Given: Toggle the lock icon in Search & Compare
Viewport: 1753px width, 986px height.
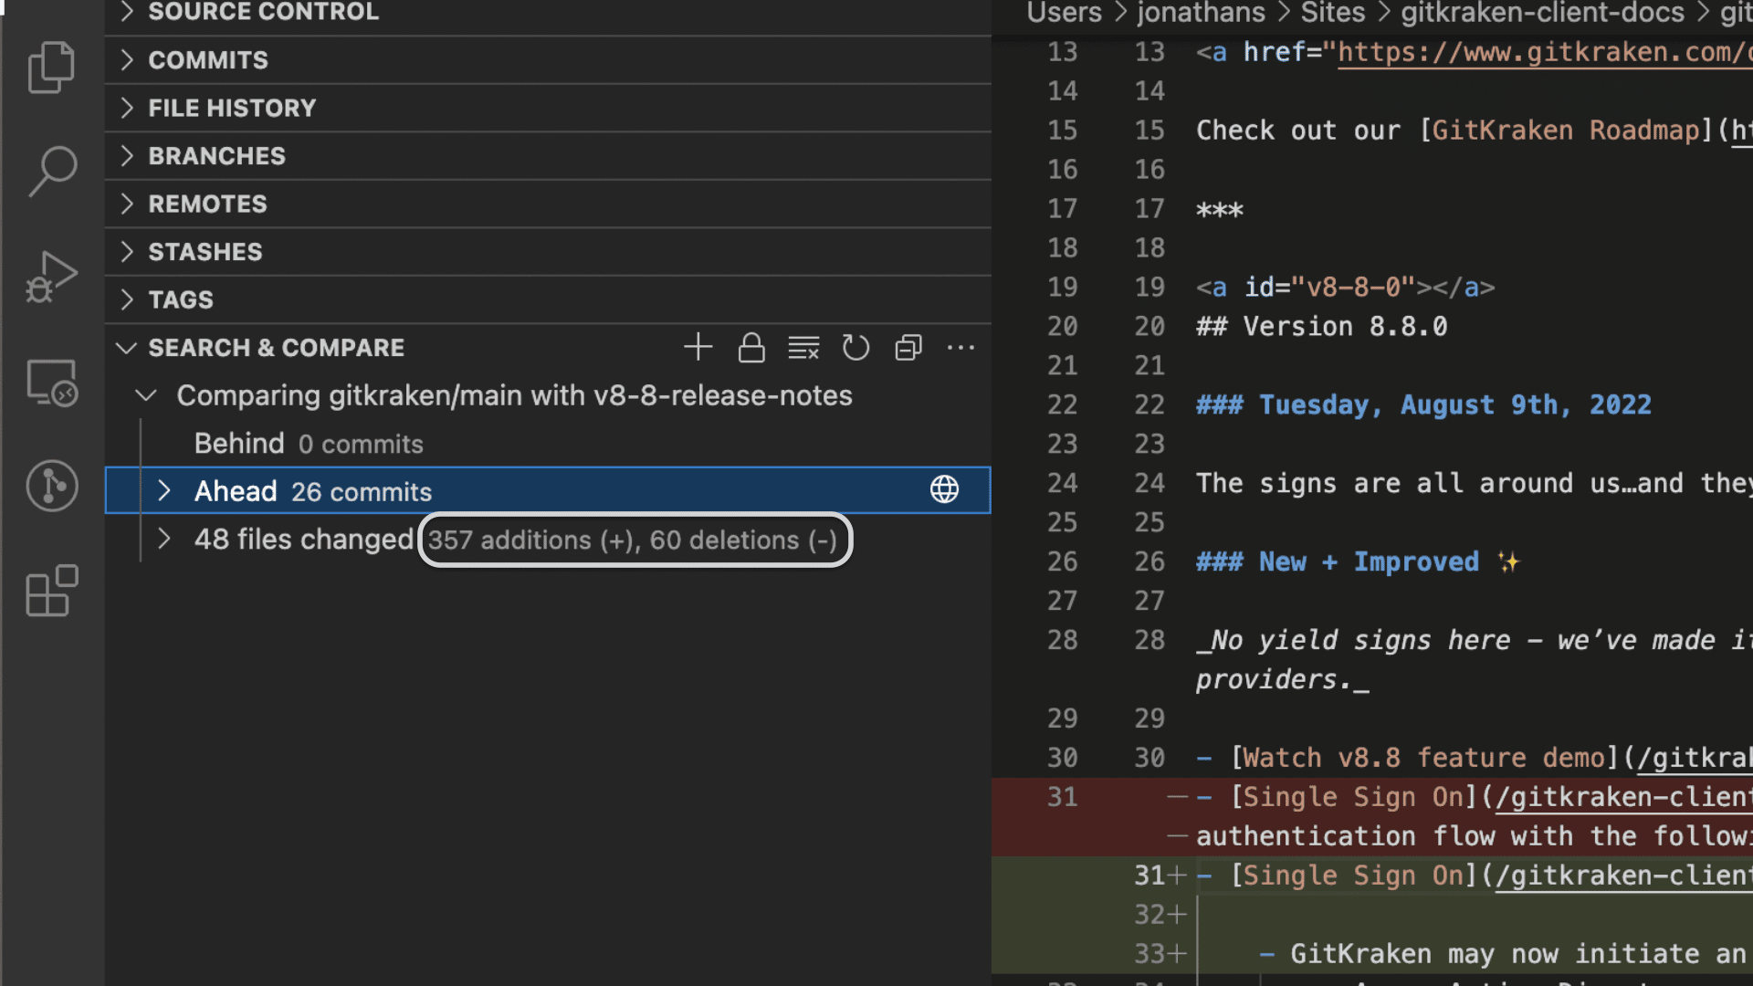Looking at the screenshot, I should pyautogui.click(x=751, y=348).
